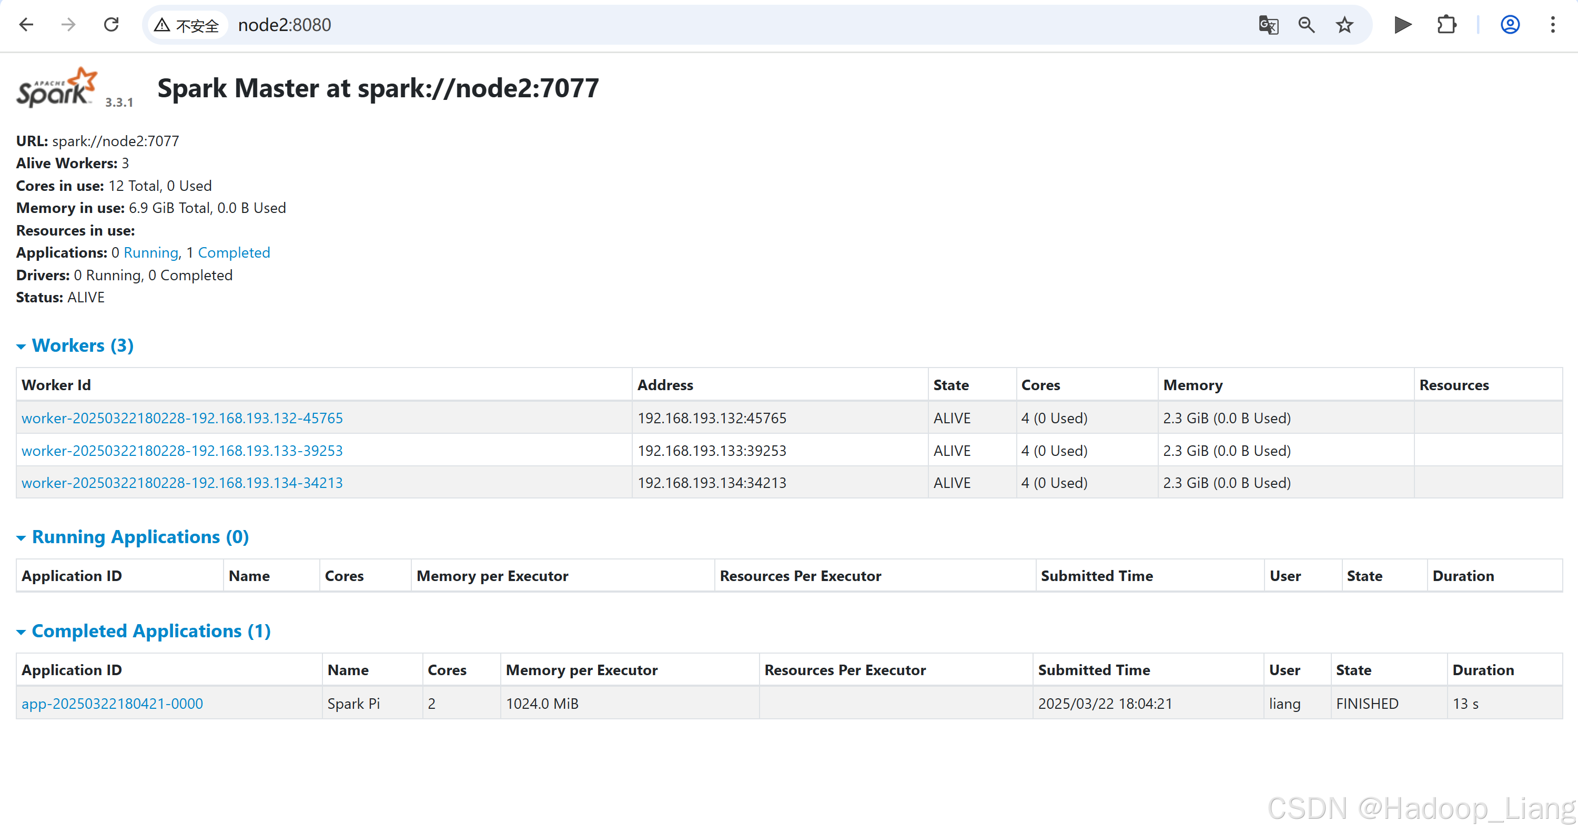Open the Chrome three-dot menu
1578x835 pixels.
1553,25
